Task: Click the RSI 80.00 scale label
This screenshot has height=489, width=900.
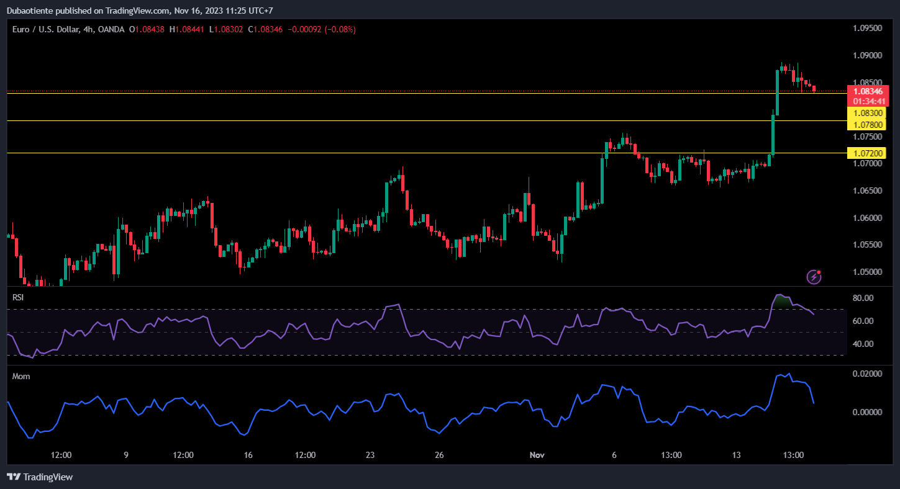Action: 864,298
